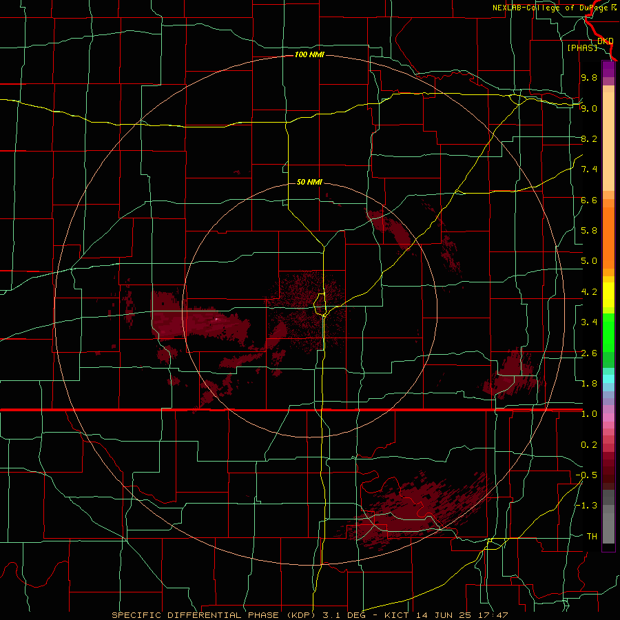Click the orange segment of the color bar
Screen dimensions: 620x620
608,237
